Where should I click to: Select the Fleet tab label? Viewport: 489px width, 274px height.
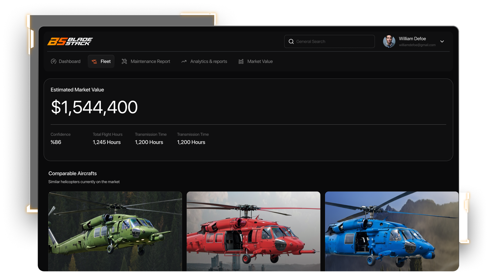click(x=106, y=61)
